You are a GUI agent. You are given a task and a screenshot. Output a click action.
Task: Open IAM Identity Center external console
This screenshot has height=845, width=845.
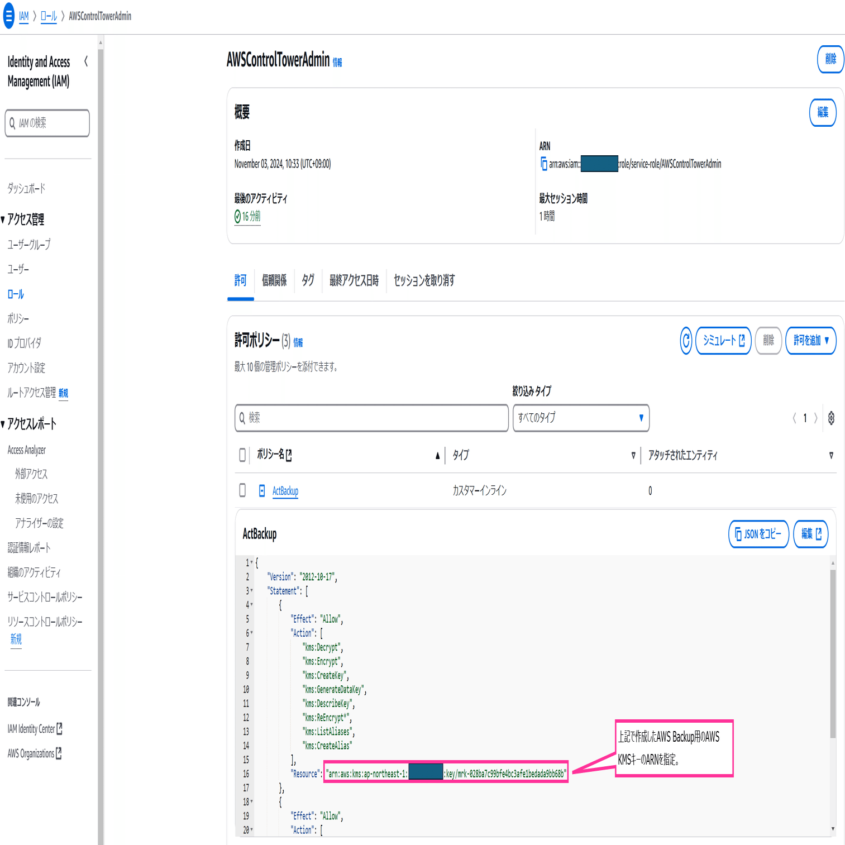35,729
